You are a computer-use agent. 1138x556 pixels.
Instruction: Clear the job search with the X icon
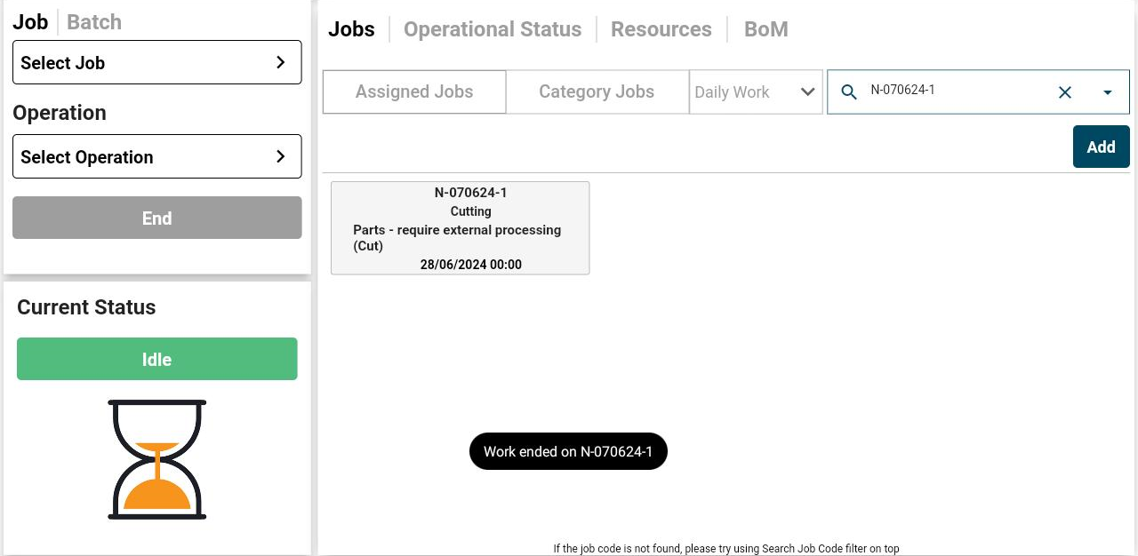pos(1064,92)
